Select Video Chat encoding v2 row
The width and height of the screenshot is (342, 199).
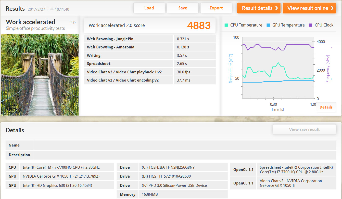click(x=149, y=80)
